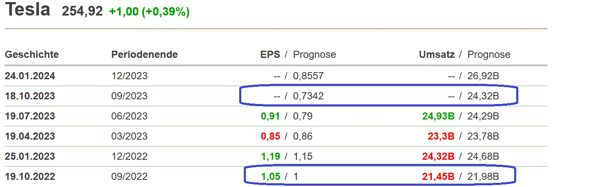Click the green +1,00 (+0,39%) change
Viewport: 615px width, 187px height.
(149, 12)
